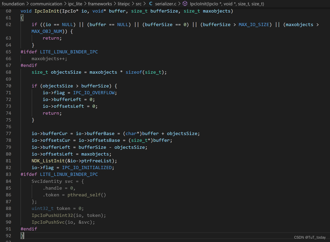Click line number 77 in the gutter
Screen dimensions: 330x242
tap(8, 133)
